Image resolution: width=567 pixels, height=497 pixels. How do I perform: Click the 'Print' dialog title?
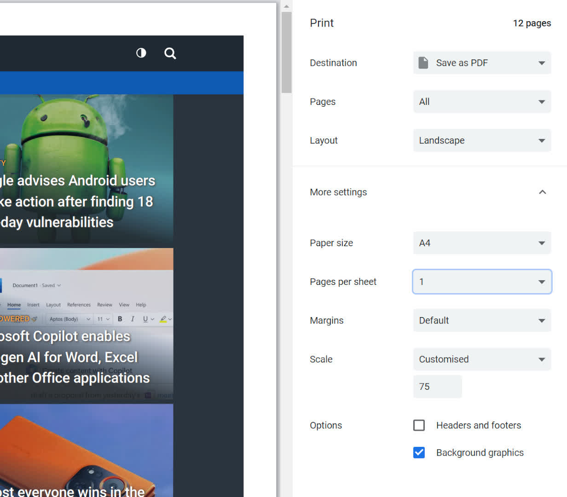(x=322, y=23)
